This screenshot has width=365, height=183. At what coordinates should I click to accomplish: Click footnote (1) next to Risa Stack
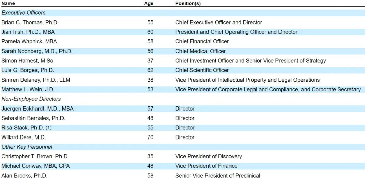click(49, 128)
